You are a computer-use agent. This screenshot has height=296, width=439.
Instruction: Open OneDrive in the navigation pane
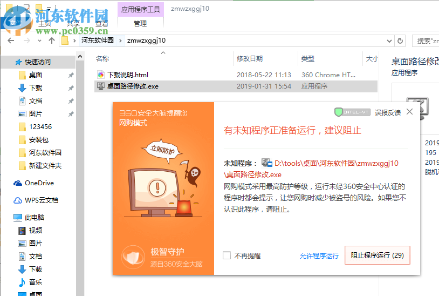tap(39, 183)
